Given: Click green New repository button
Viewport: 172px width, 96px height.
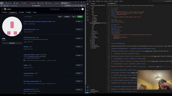Looking at the screenshot, I should point(80,17).
